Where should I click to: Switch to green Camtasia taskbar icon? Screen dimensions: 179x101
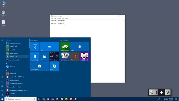click(x=66, y=99)
